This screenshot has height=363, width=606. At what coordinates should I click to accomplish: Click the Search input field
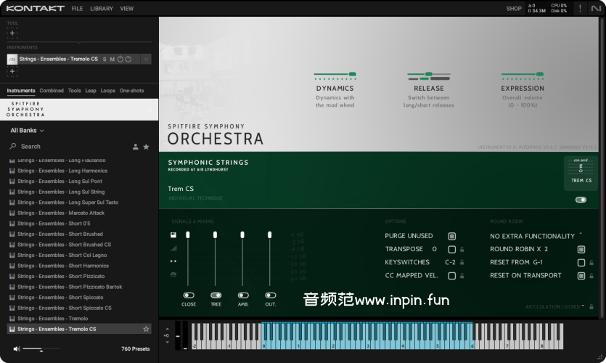73,147
